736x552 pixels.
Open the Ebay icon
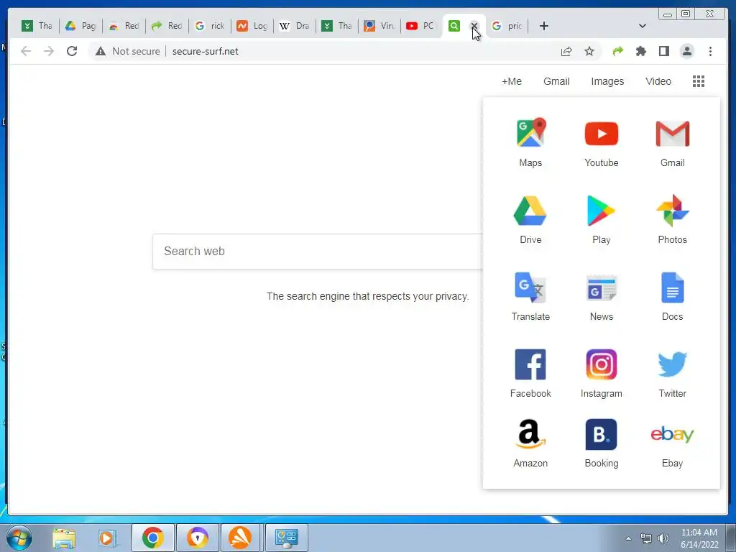(x=672, y=434)
